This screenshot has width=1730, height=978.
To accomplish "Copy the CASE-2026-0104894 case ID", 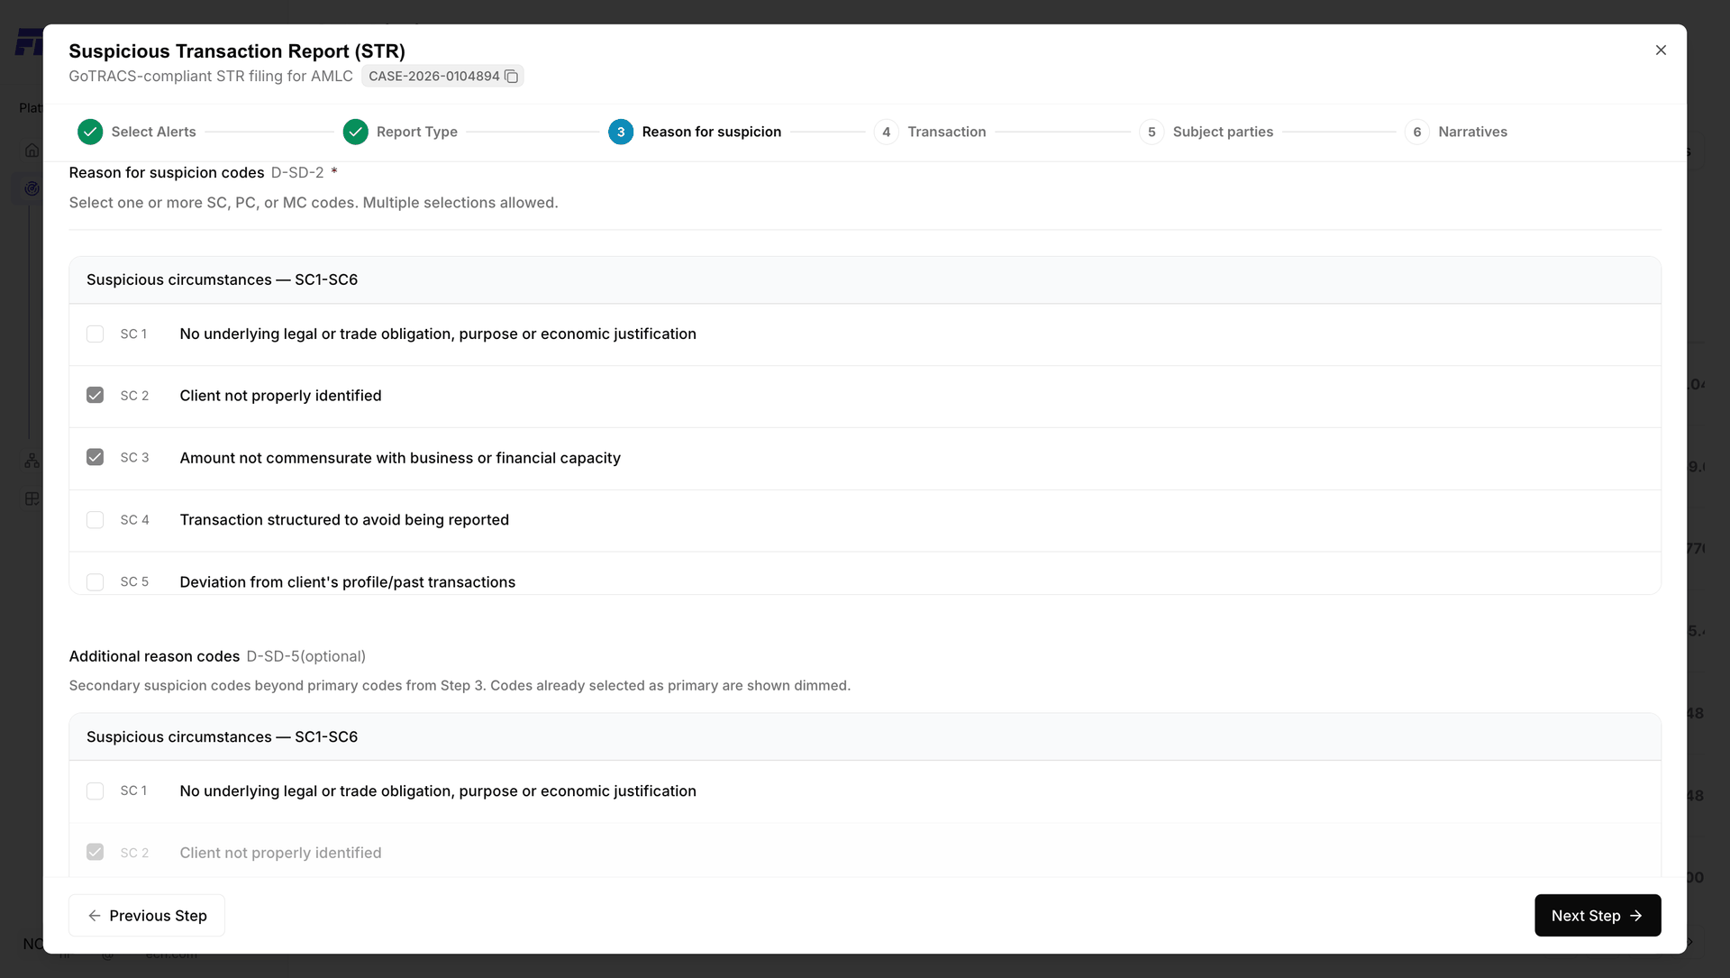I will click(511, 77).
